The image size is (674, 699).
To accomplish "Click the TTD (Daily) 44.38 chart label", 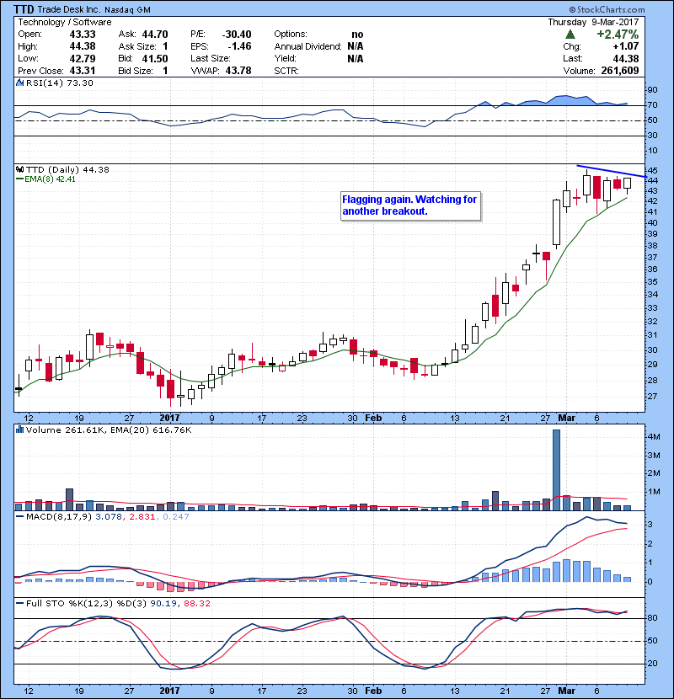I will click(x=67, y=170).
